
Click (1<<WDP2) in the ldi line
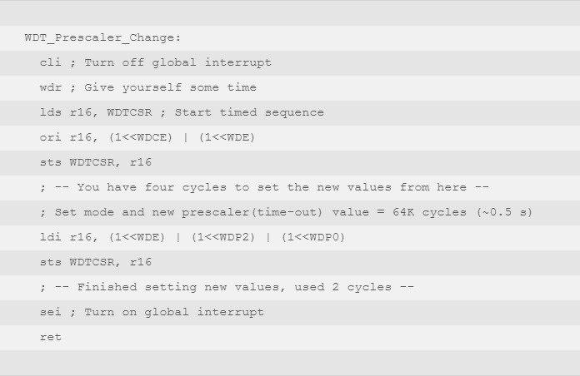[223, 237]
